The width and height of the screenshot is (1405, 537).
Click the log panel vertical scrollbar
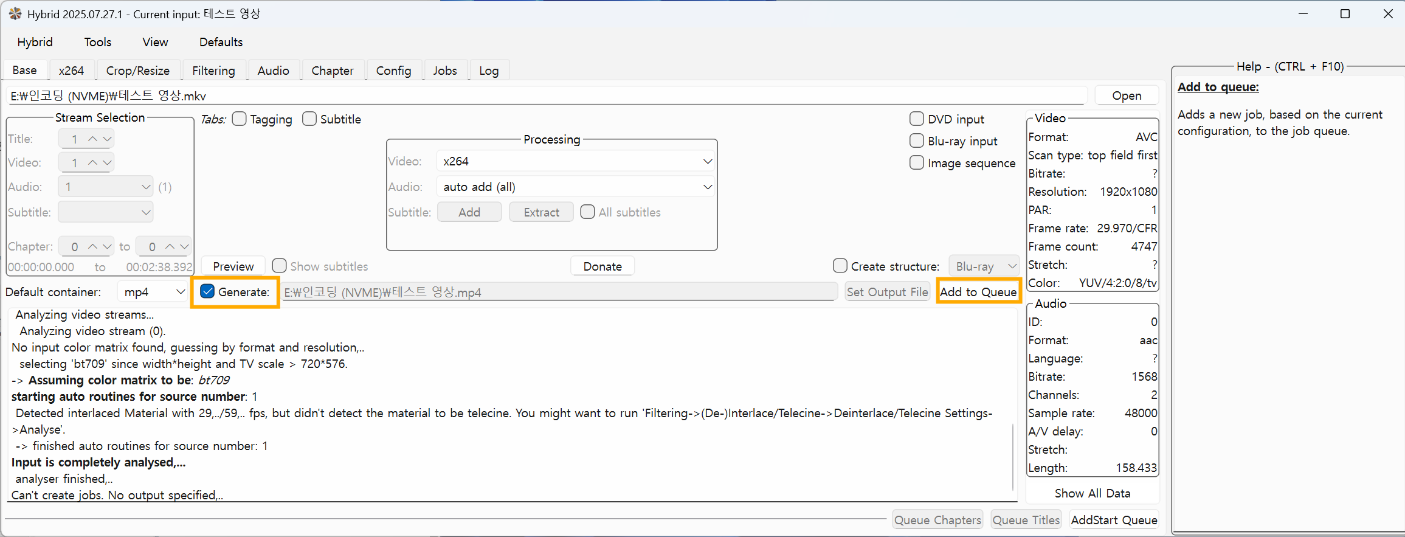[1012, 457]
